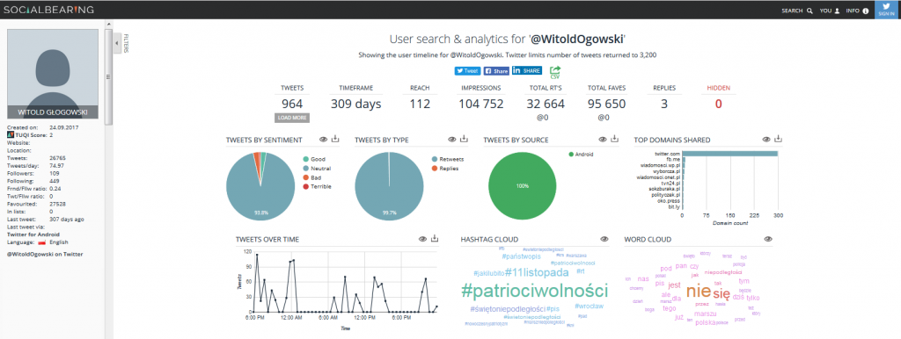Image resolution: width=901 pixels, height=339 pixels.
Task: Click the word 'nie' in word cloud
Action: tap(698, 291)
